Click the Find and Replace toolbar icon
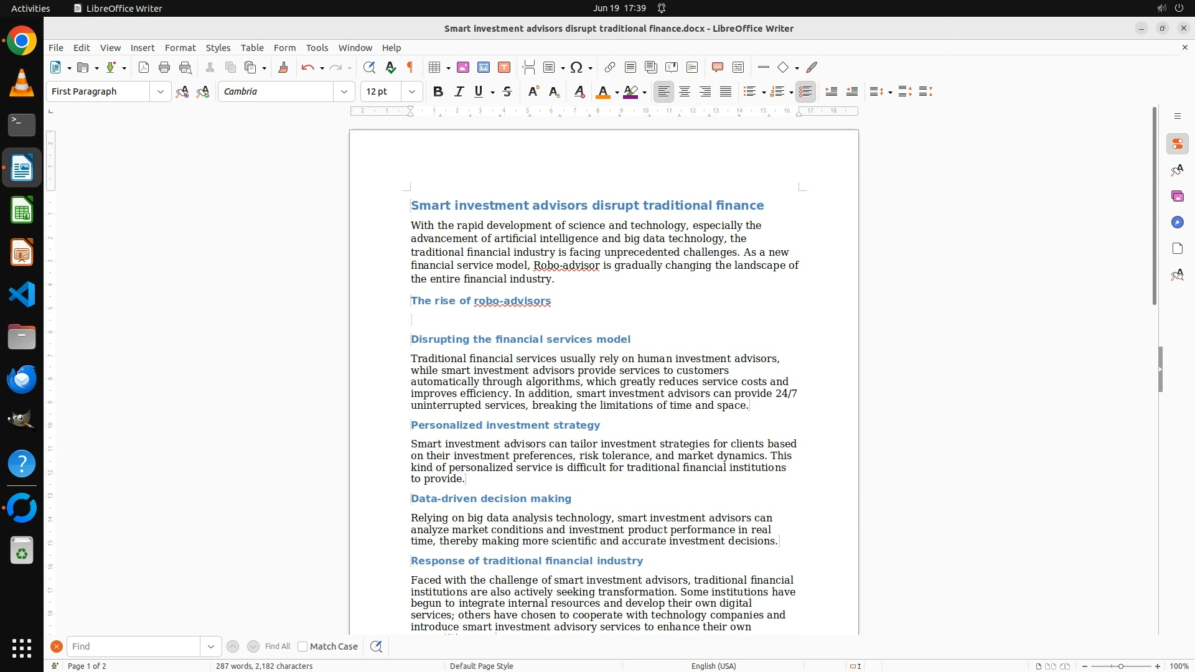 click(369, 68)
